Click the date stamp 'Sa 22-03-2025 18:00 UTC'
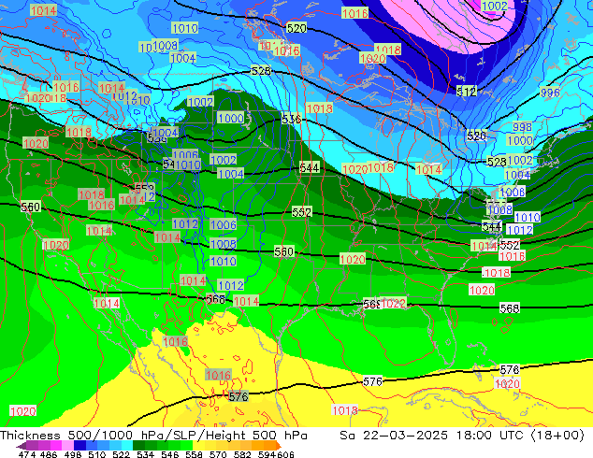 (433, 436)
